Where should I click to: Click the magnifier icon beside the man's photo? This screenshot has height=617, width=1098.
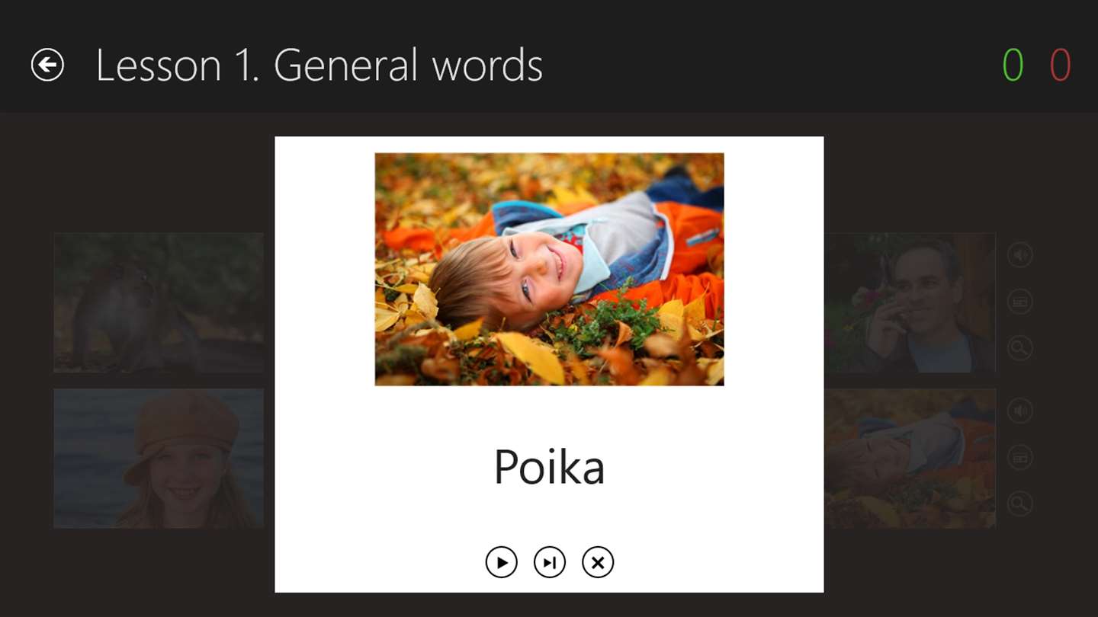pyautogui.click(x=1019, y=348)
